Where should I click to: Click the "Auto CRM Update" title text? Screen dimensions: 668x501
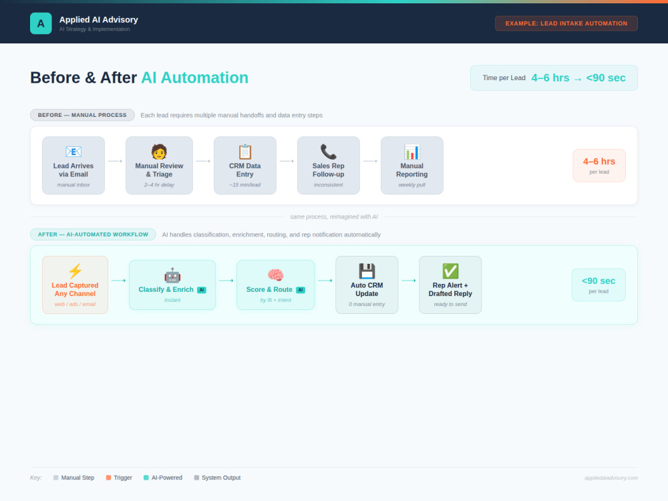pyautogui.click(x=367, y=289)
